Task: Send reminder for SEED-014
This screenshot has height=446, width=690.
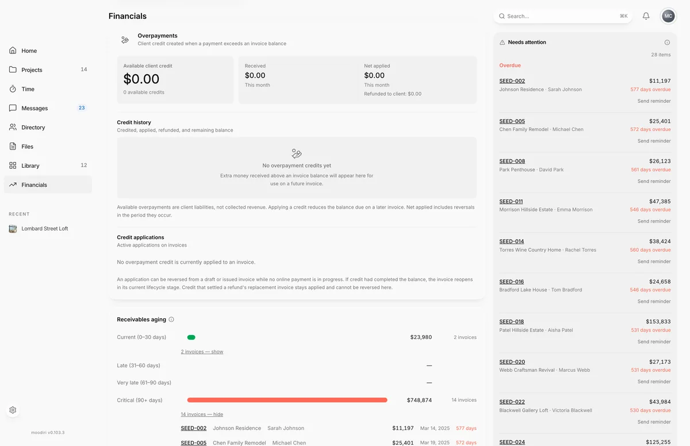Action: click(654, 262)
